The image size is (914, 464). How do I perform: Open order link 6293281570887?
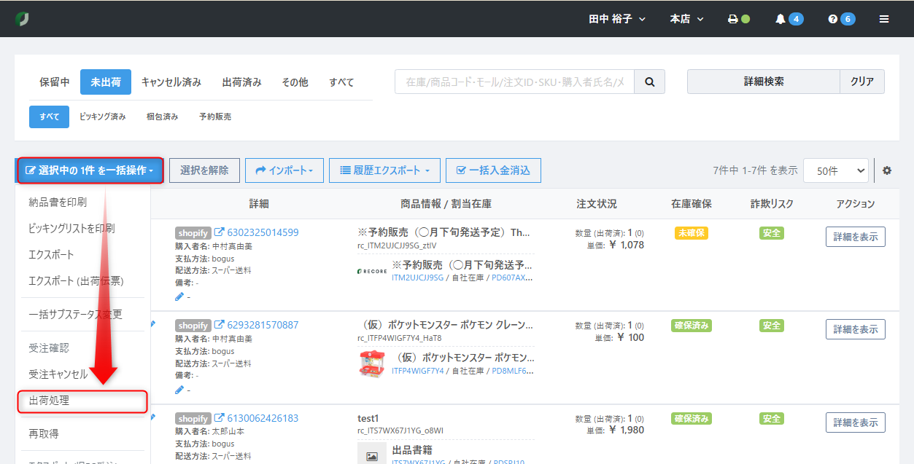click(x=263, y=325)
